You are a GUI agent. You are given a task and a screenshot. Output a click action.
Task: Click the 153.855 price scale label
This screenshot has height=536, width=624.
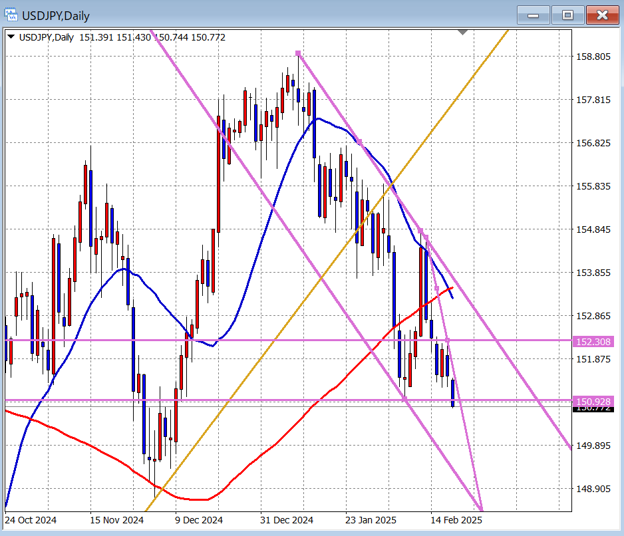593,273
